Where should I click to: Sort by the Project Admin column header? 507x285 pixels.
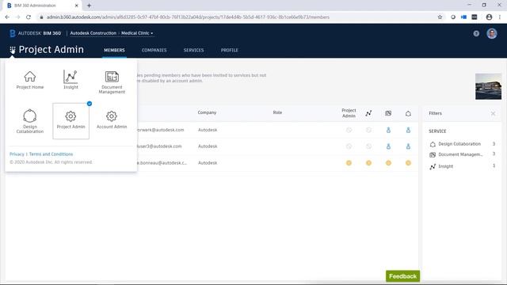pyautogui.click(x=349, y=113)
